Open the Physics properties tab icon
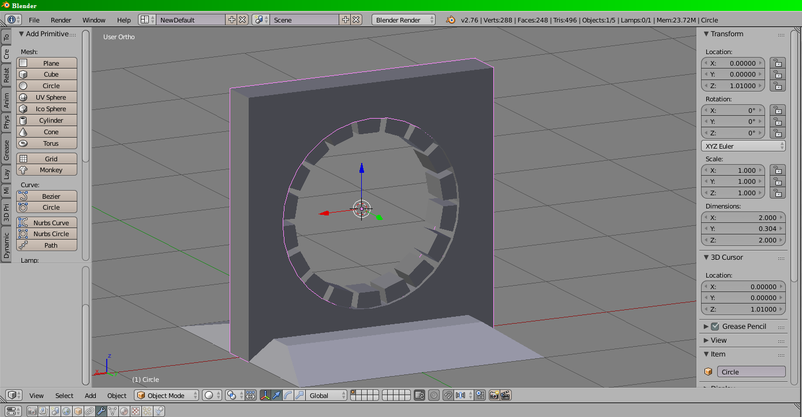This screenshot has height=417, width=802. click(x=159, y=411)
